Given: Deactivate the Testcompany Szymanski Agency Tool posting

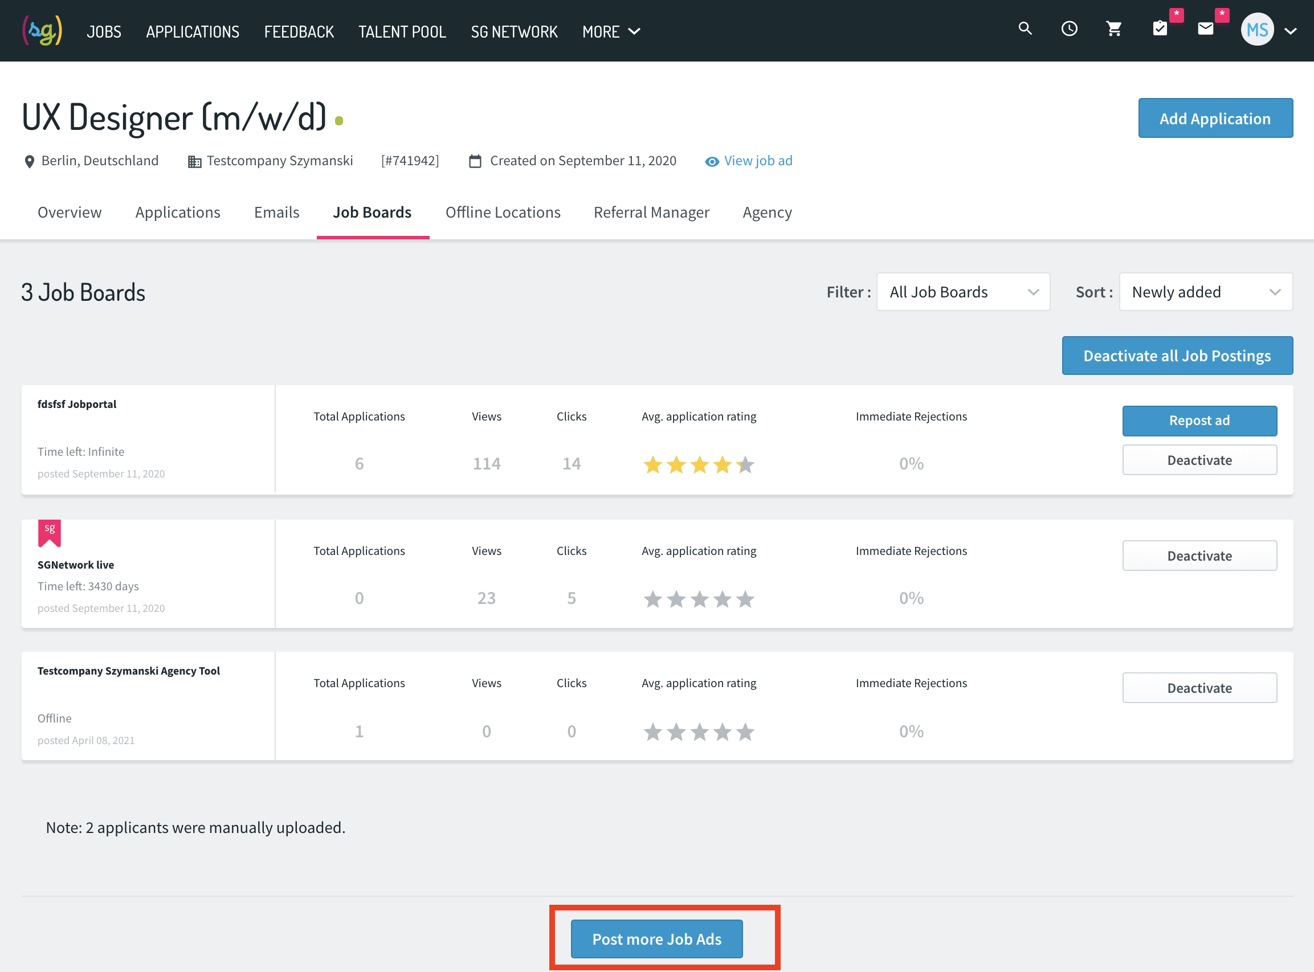Looking at the screenshot, I should tap(1200, 688).
